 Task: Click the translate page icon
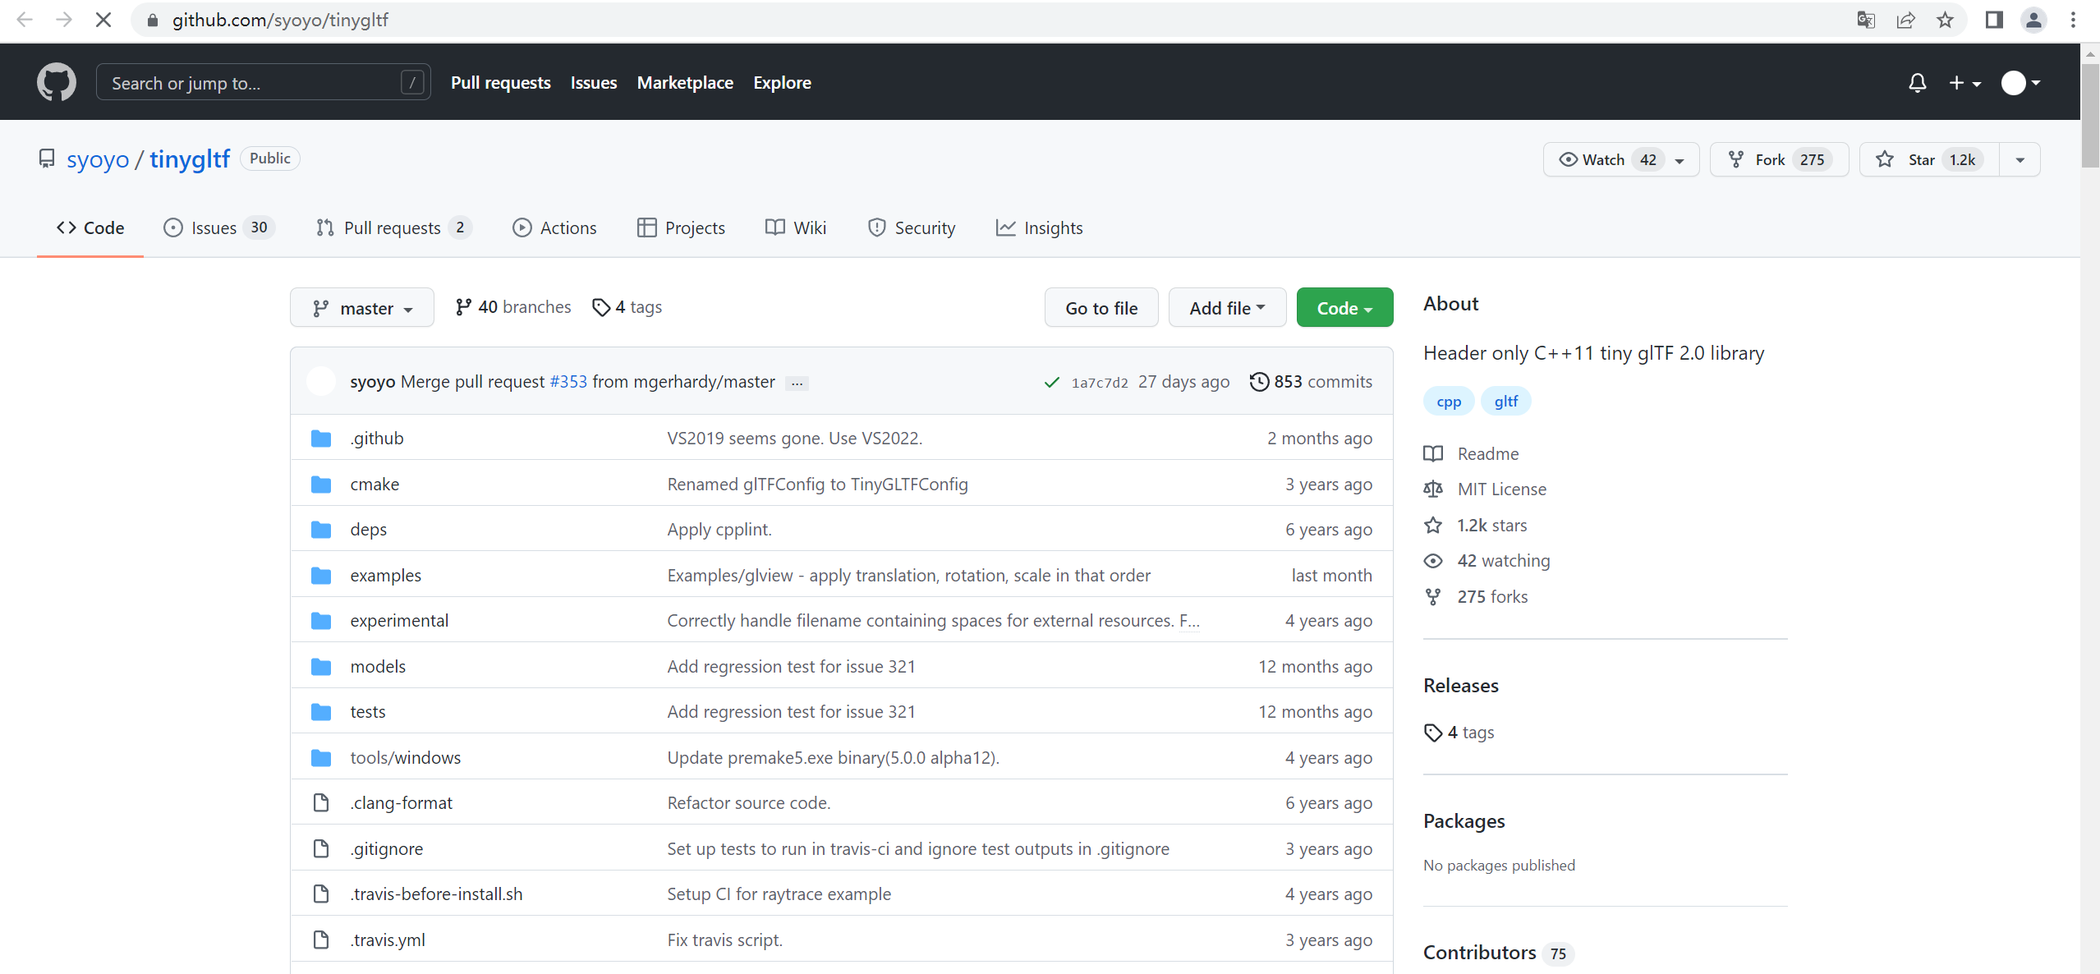1865,20
